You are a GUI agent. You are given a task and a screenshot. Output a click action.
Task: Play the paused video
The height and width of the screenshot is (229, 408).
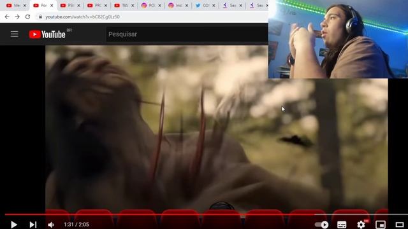14,225
